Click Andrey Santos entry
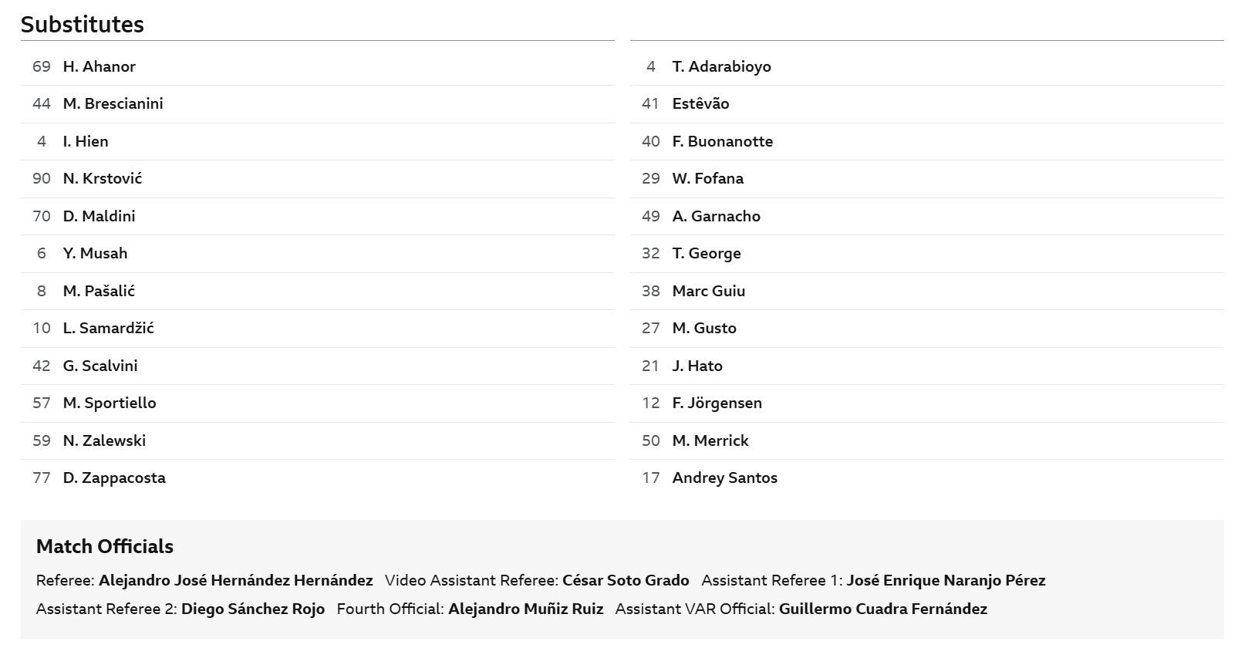This screenshot has height=648, width=1238. [926, 478]
